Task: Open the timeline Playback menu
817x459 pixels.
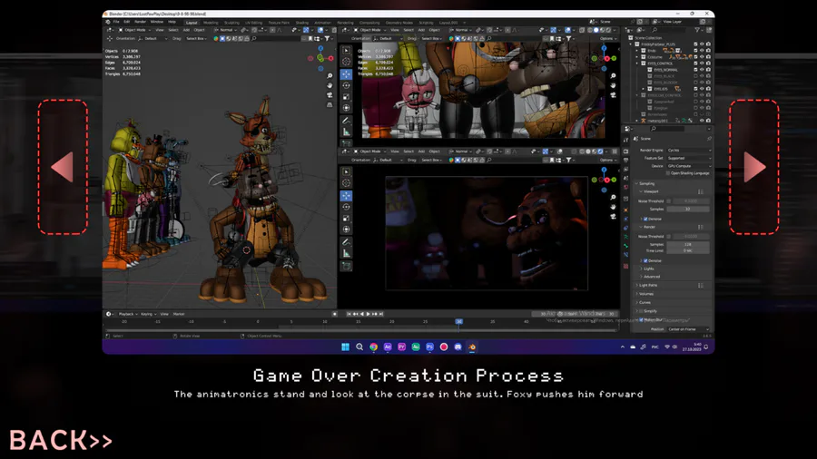Action: click(126, 315)
